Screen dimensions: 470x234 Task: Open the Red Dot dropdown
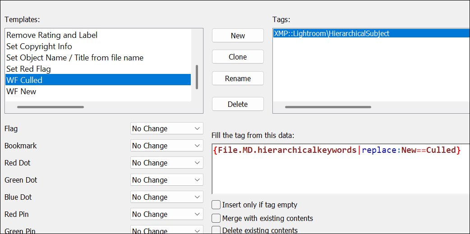166,163
